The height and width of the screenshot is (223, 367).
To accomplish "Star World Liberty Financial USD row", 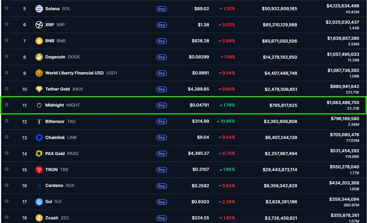I will pos(7,72).
